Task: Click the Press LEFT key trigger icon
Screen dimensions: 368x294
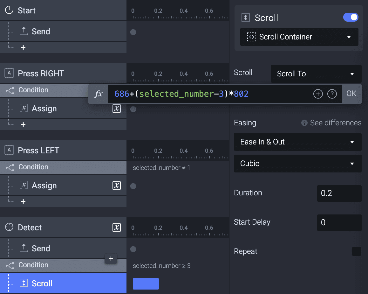Action: point(9,150)
